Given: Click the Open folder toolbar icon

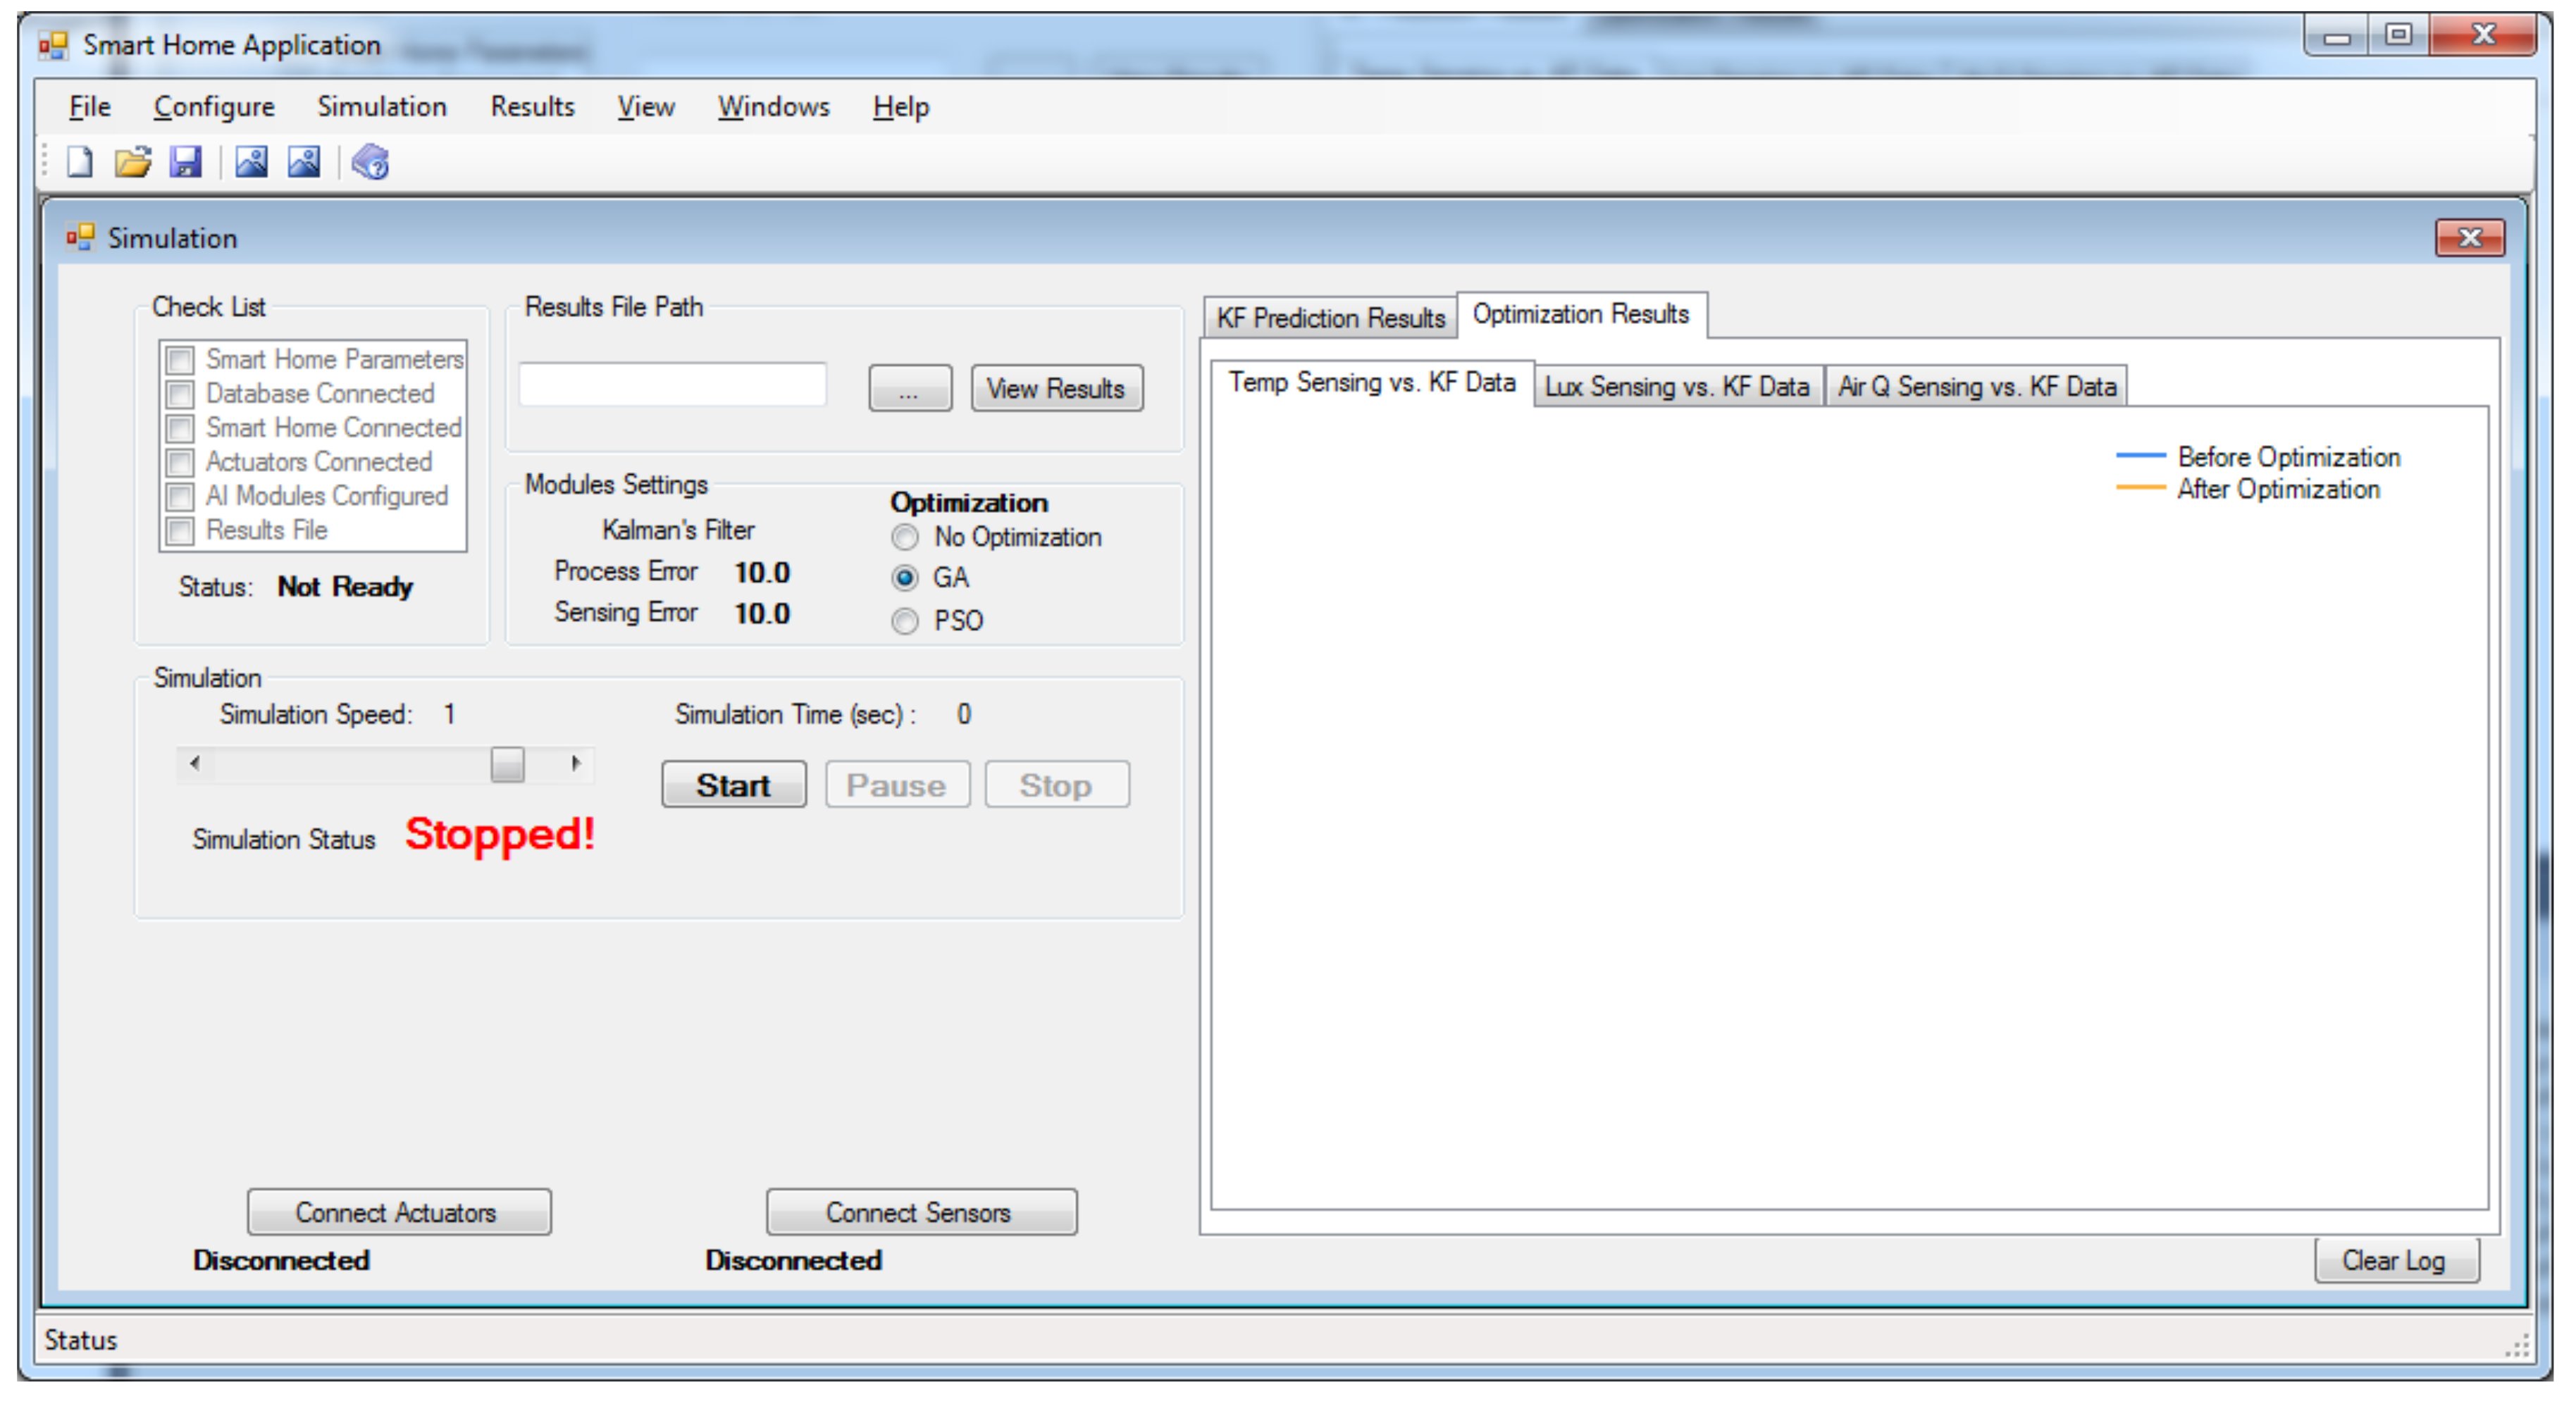Looking at the screenshot, I should tap(132, 162).
